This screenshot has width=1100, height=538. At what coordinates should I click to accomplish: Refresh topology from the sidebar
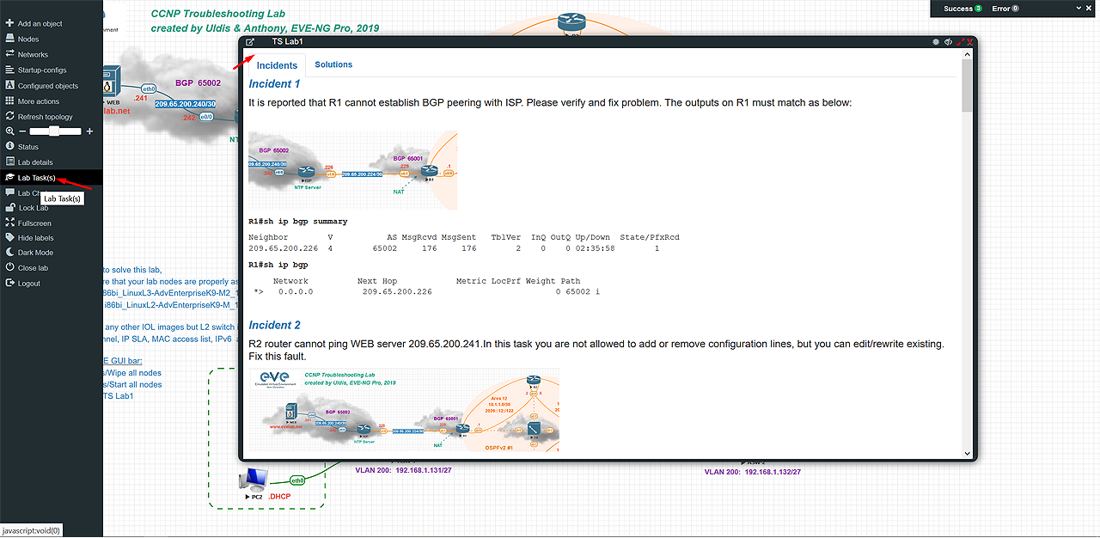click(45, 117)
